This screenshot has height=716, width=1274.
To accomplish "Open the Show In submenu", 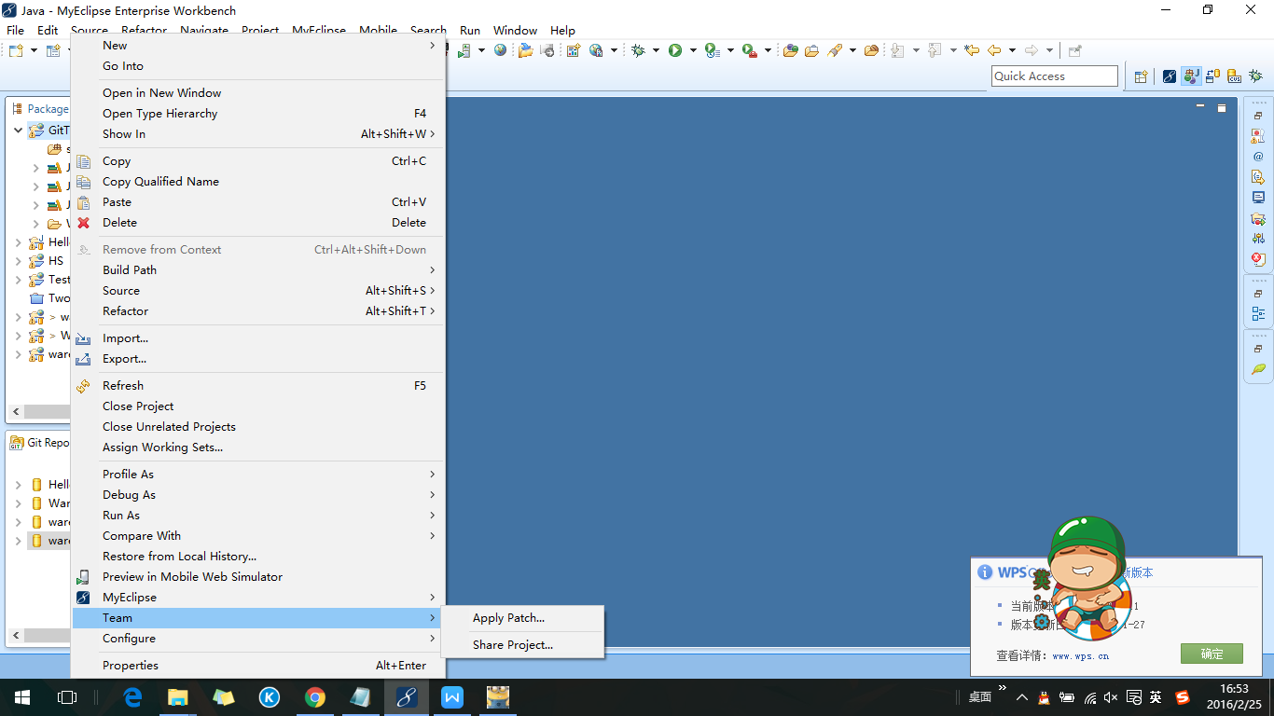I will [x=258, y=134].
